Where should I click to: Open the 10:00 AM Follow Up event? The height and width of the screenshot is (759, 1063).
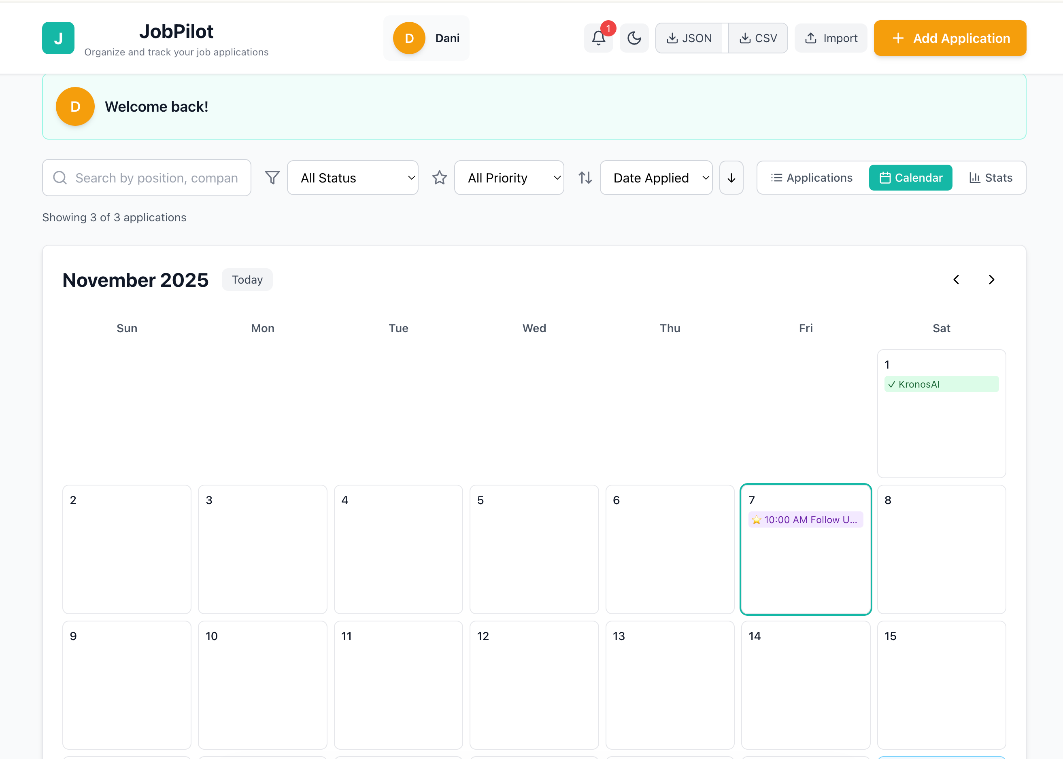(805, 520)
